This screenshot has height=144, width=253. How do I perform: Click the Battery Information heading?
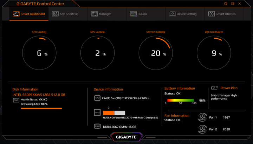coord(180,89)
